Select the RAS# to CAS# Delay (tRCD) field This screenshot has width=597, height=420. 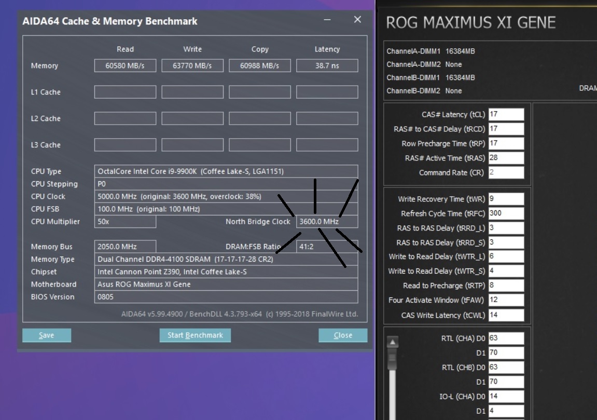tap(506, 129)
